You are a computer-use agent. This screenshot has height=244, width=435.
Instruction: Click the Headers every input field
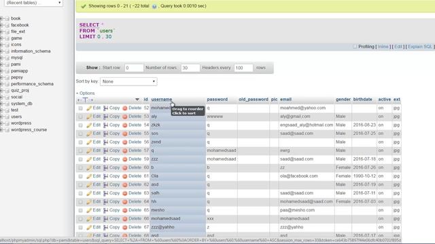click(x=243, y=68)
